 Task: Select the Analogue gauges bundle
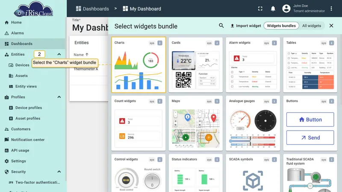[253, 123]
